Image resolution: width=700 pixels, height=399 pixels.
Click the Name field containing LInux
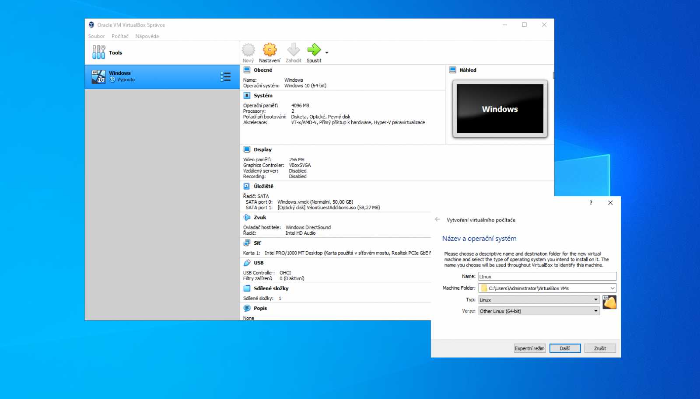[x=547, y=277]
